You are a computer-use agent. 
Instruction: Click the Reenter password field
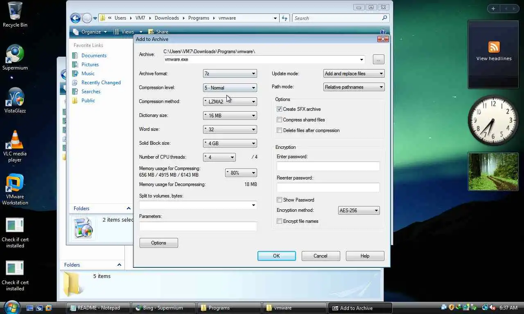point(328,188)
